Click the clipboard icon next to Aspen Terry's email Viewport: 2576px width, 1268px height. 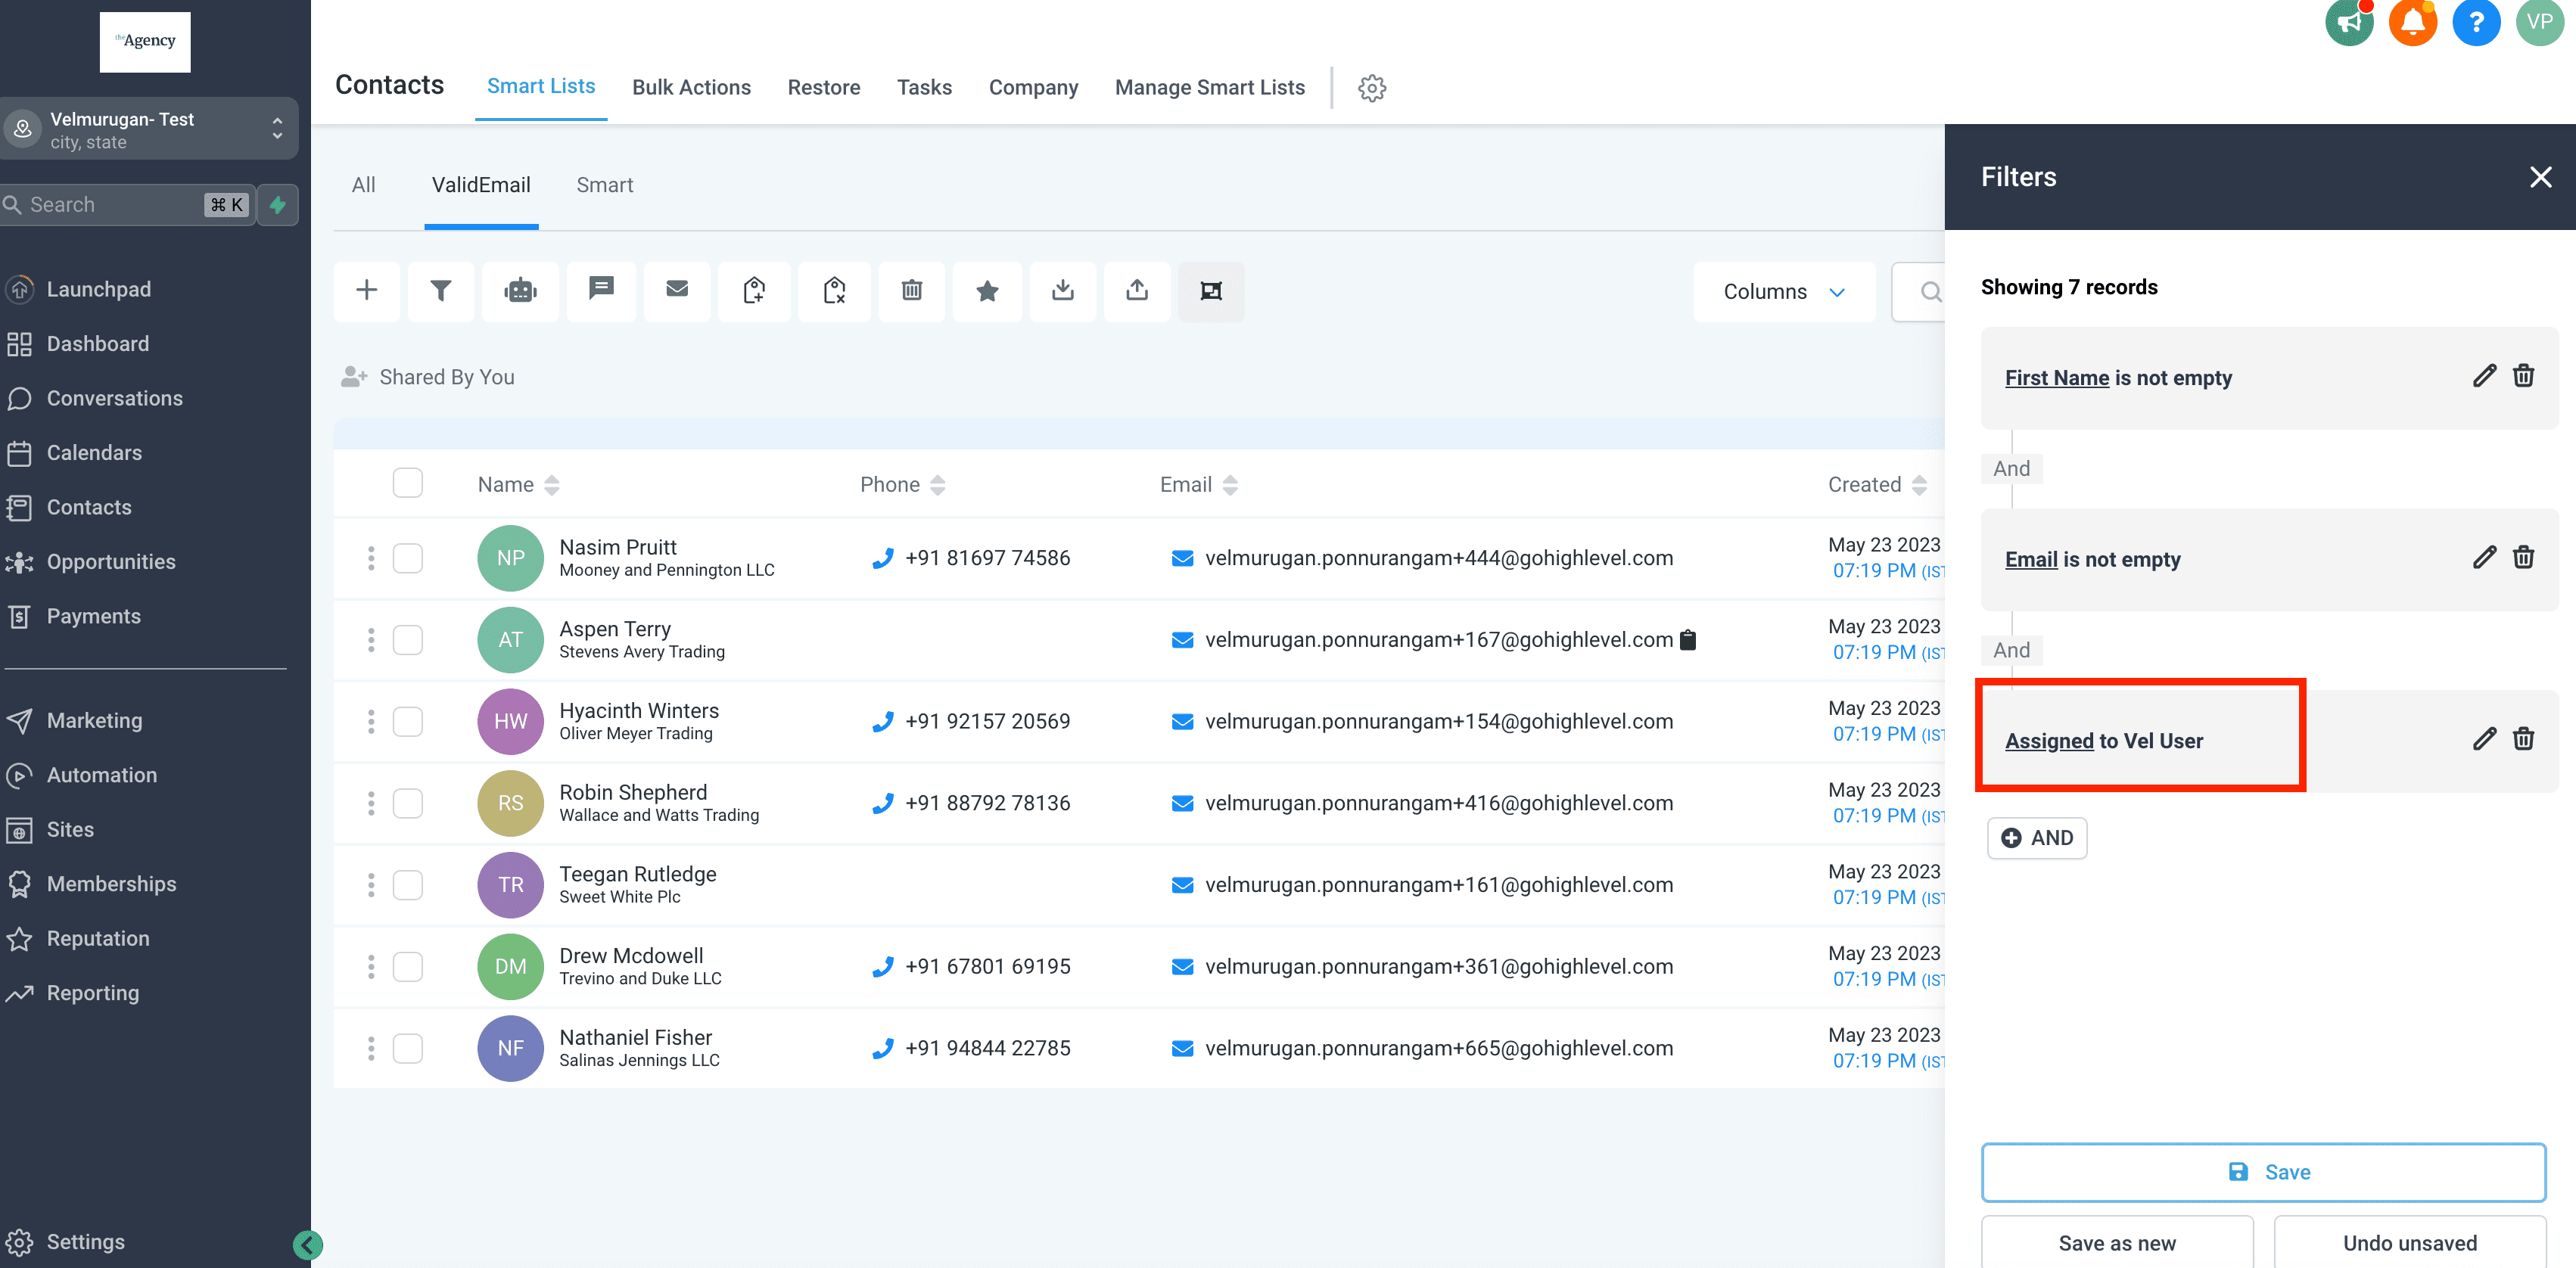[x=1688, y=640]
